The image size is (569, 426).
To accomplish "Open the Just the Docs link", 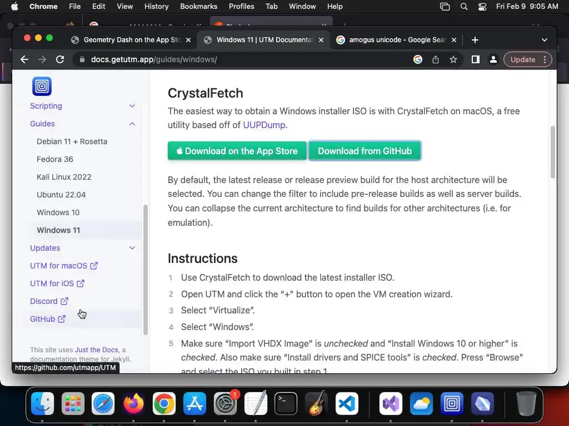I will click(x=97, y=349).
